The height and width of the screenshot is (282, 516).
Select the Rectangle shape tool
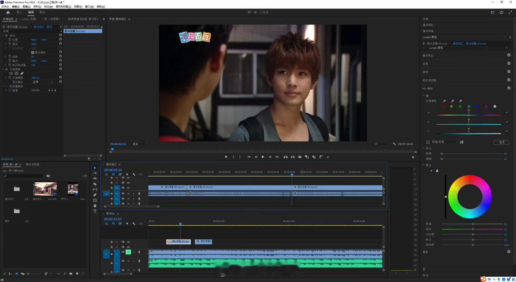point(95,200)
